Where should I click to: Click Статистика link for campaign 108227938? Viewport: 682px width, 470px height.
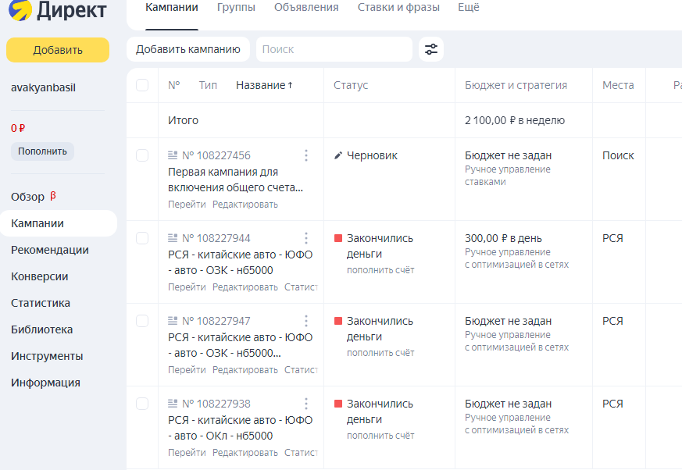pyautogui.click(x=301, y=453)
